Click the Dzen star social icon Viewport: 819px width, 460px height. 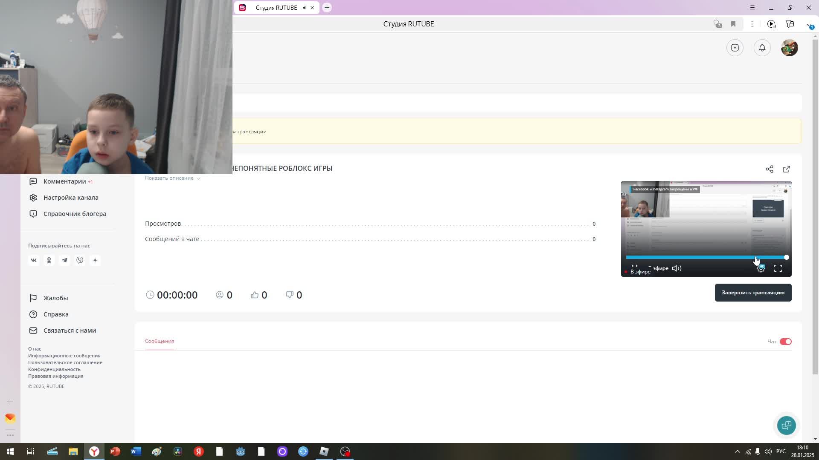tap(95, 260)
